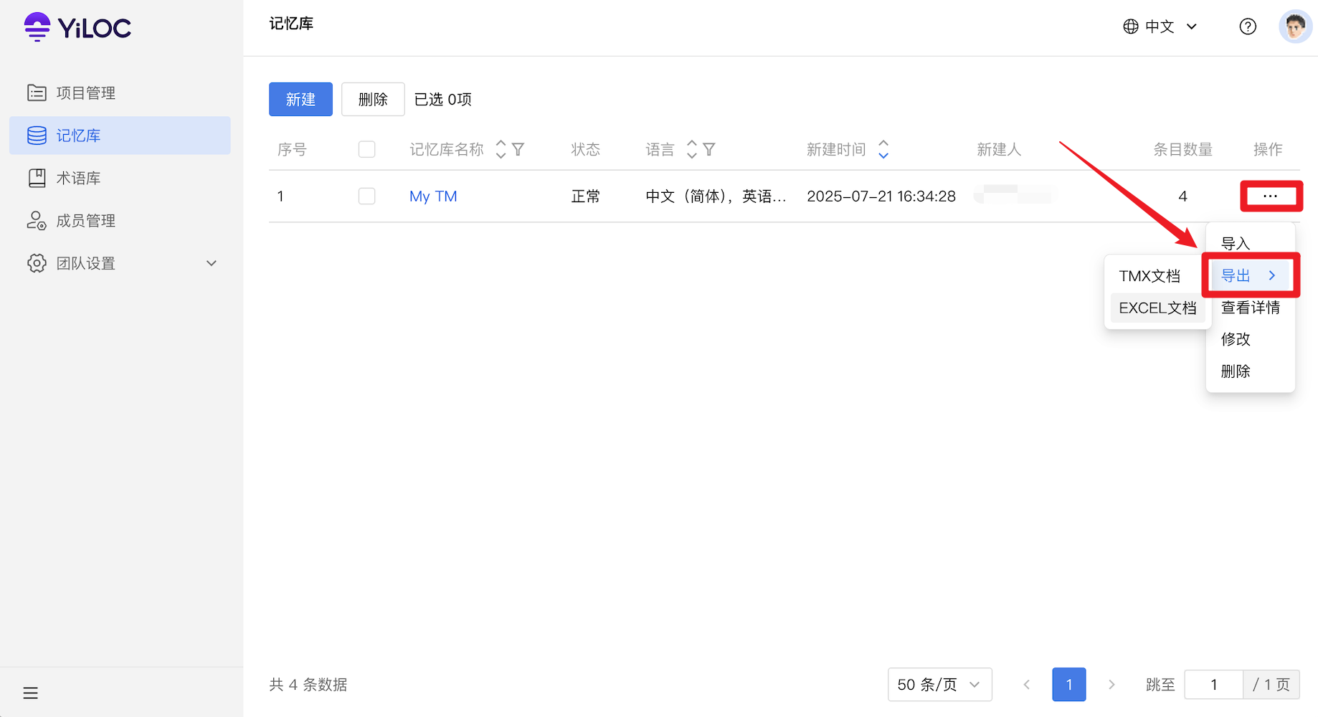Go to previous page arrow
The image size is (1318, 717).
pyautogui.click(x=1027, y=685)
